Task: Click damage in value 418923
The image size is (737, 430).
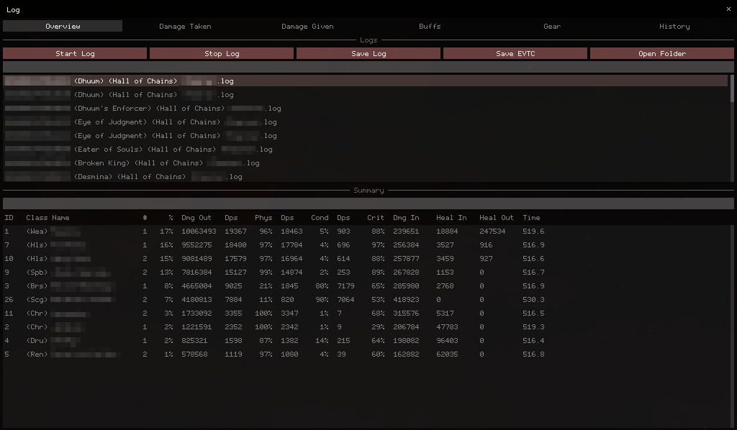Action: pos(406,300)
